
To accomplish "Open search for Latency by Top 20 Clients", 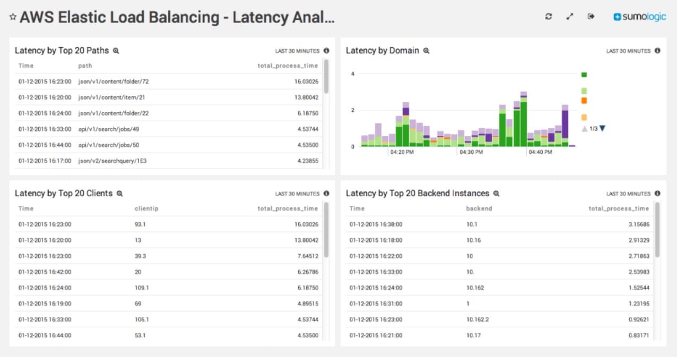I will (x=120, y=194).
